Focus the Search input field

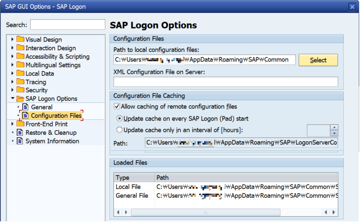(68, 25)
